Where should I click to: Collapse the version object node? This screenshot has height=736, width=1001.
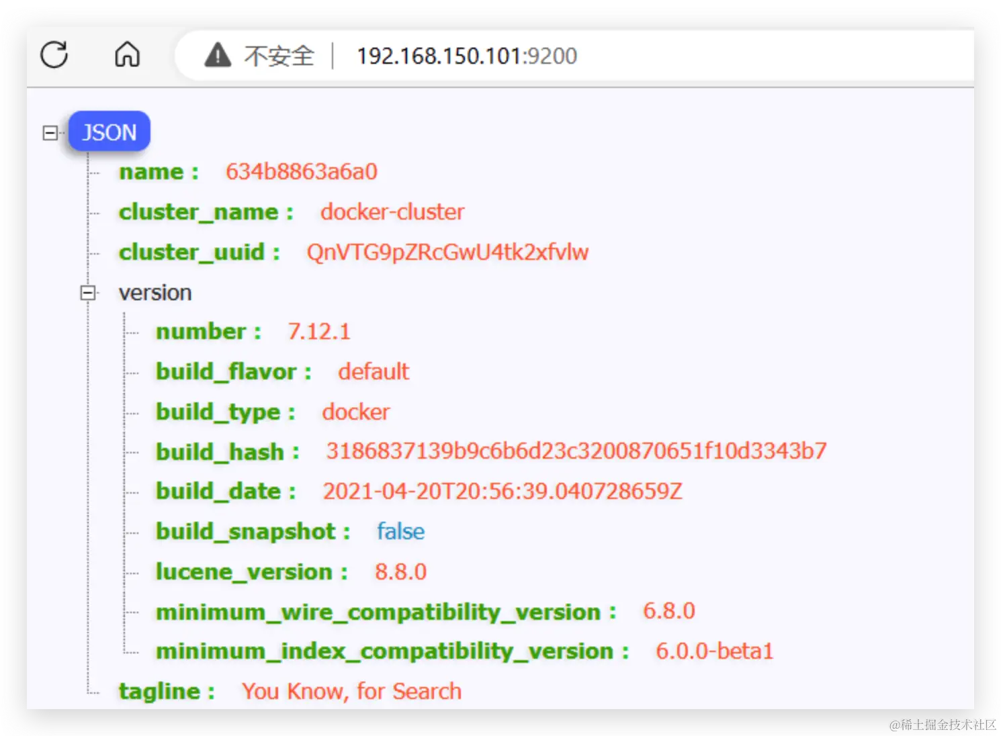point(88,292)
